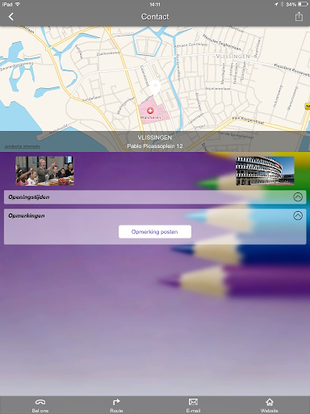This screenshot has height=414, width=310.
Task: Open the share icon in the header
Action: pyautogui.click(x=299, y=16)
